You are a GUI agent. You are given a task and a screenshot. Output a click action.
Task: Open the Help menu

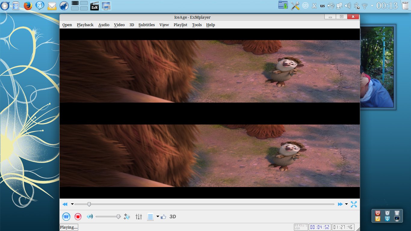(x=211, y=25)
